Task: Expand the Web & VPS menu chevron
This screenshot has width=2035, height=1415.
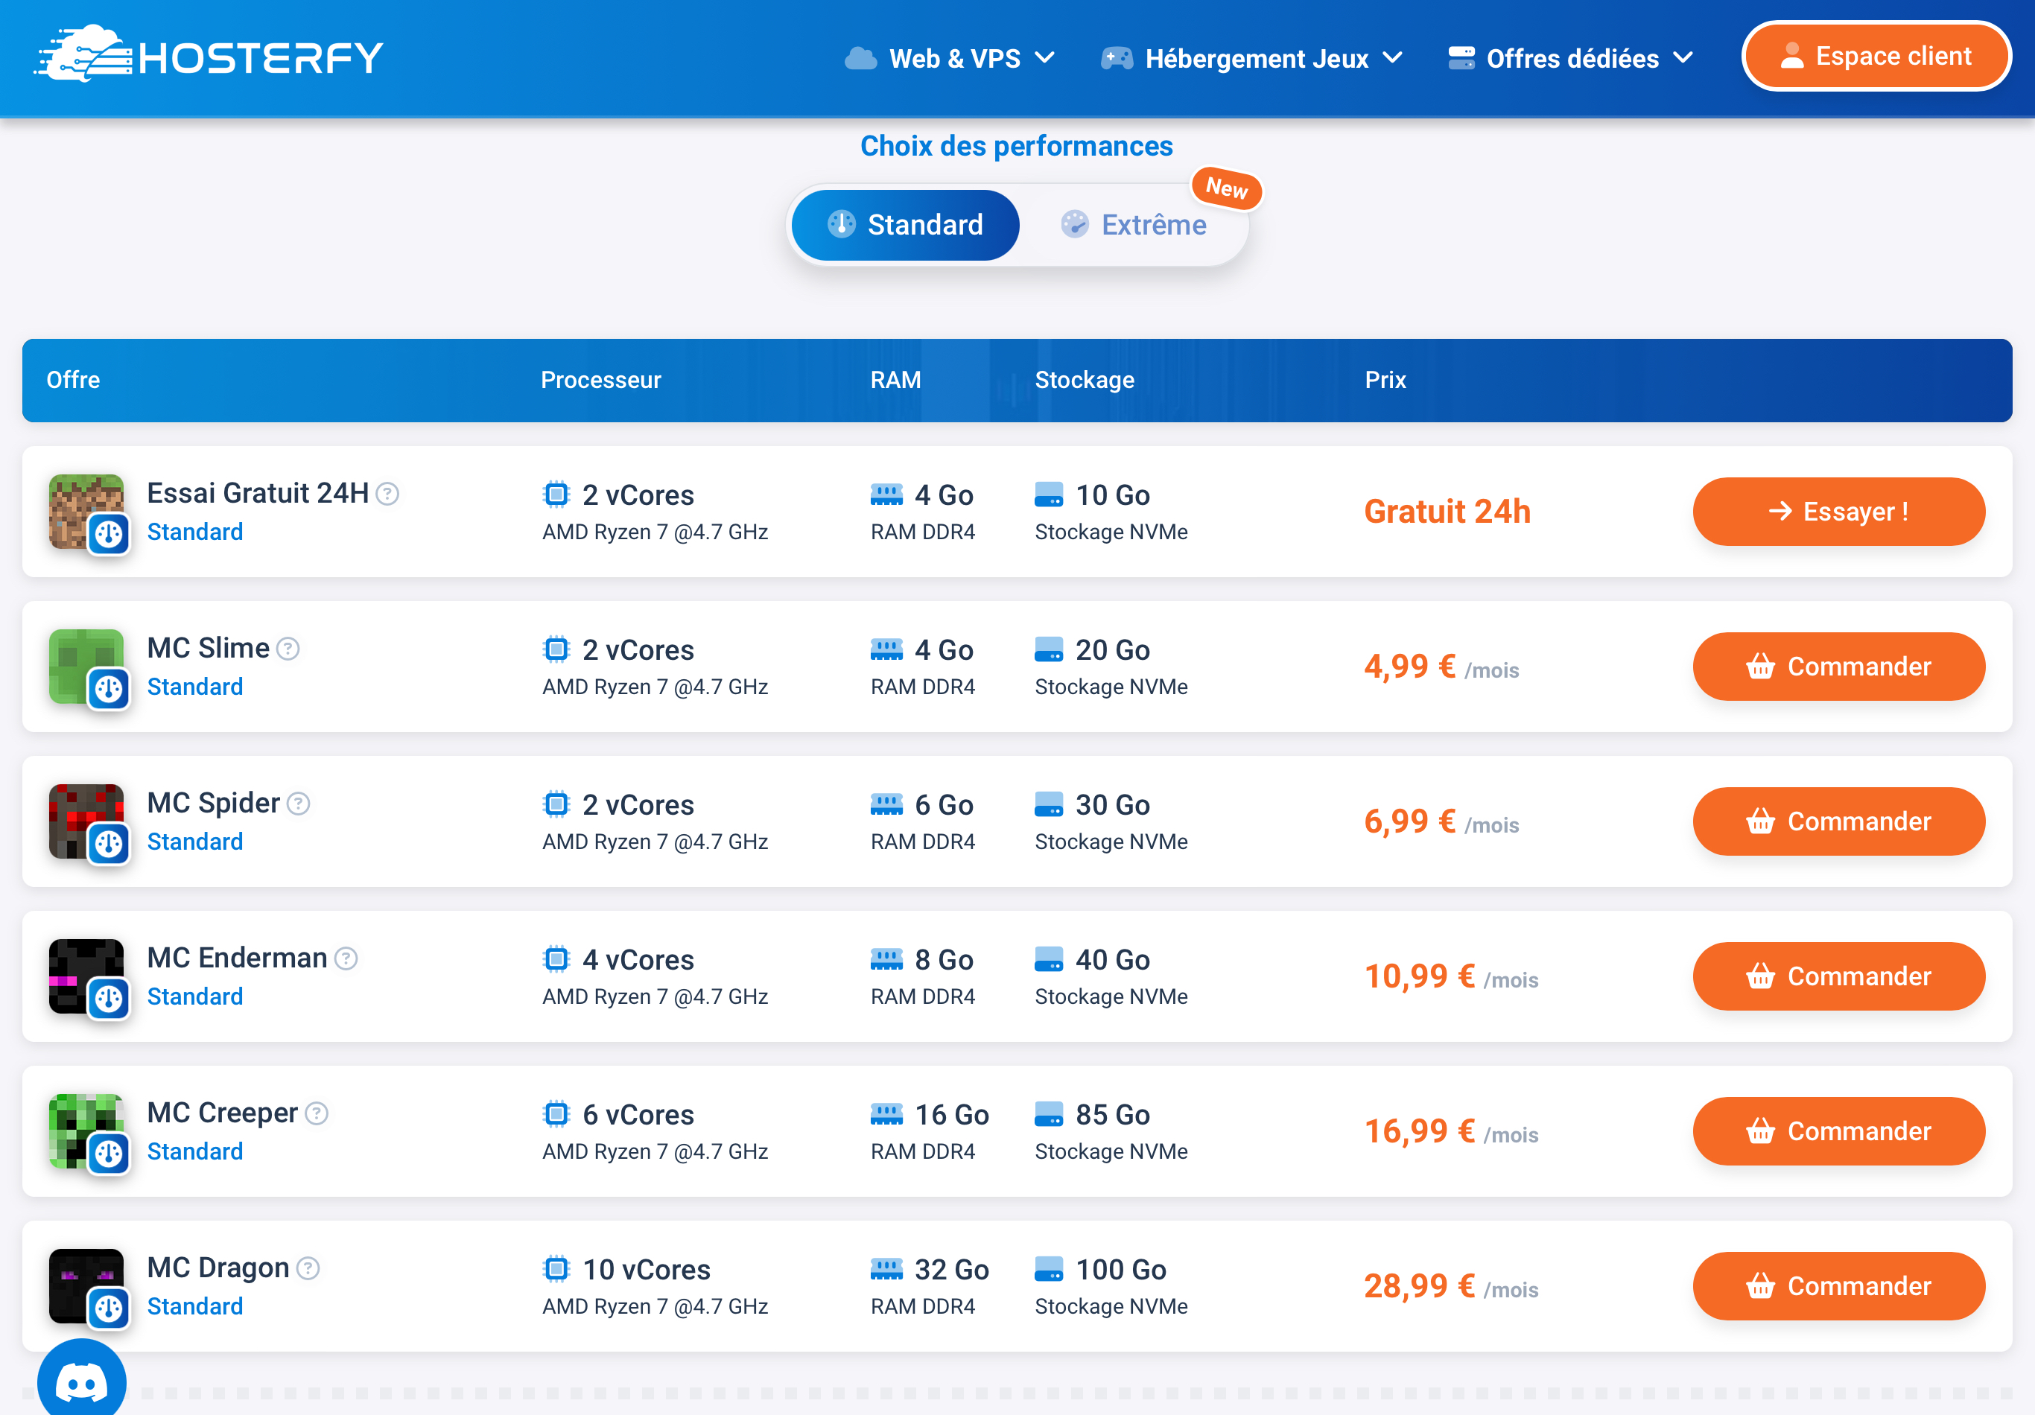Action: [1045, 57]
